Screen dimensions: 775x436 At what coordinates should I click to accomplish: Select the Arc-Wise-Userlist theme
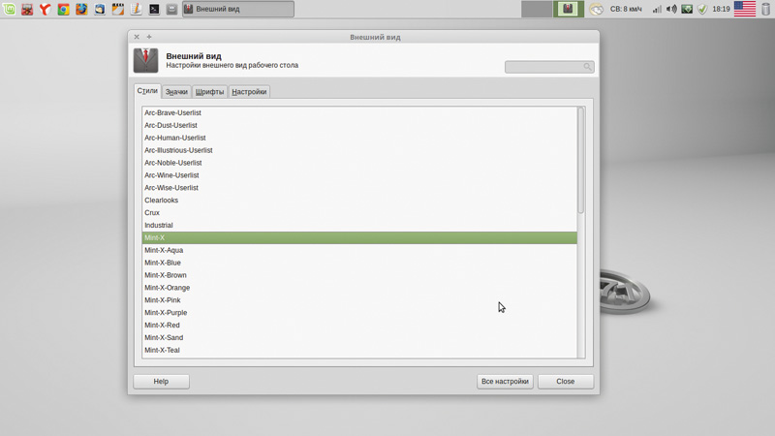click(x=359, y=188)
